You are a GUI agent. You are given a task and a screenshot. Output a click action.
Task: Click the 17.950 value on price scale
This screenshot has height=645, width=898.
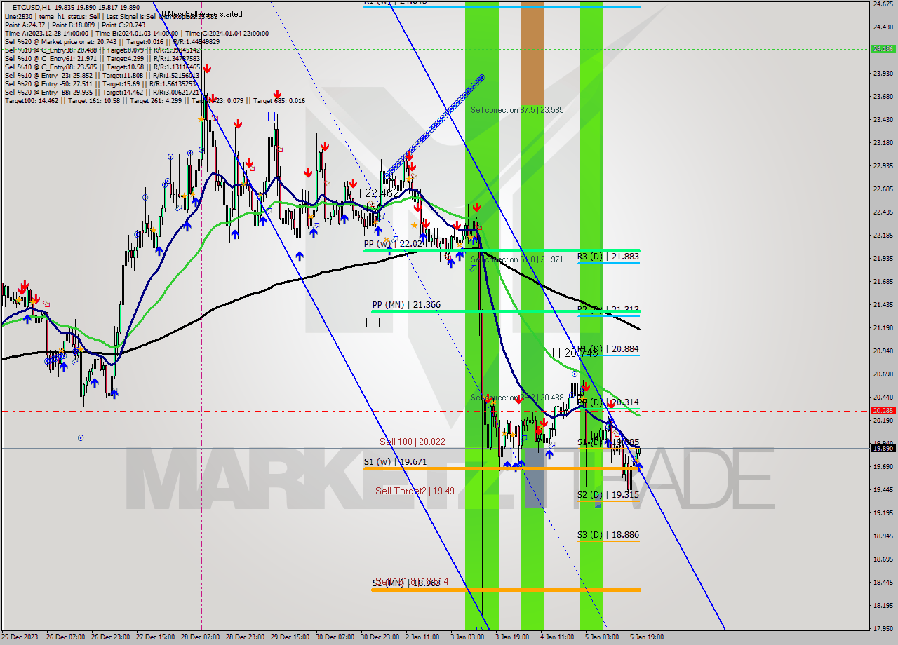coord(883,628)
